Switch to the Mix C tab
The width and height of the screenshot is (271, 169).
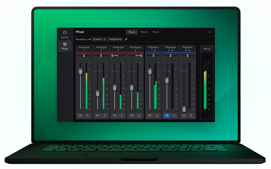156,32
